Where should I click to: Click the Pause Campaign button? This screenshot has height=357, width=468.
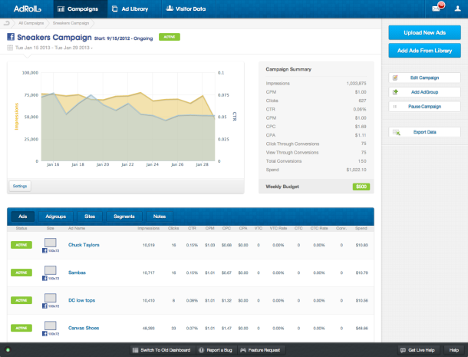[x=424, y=107]
